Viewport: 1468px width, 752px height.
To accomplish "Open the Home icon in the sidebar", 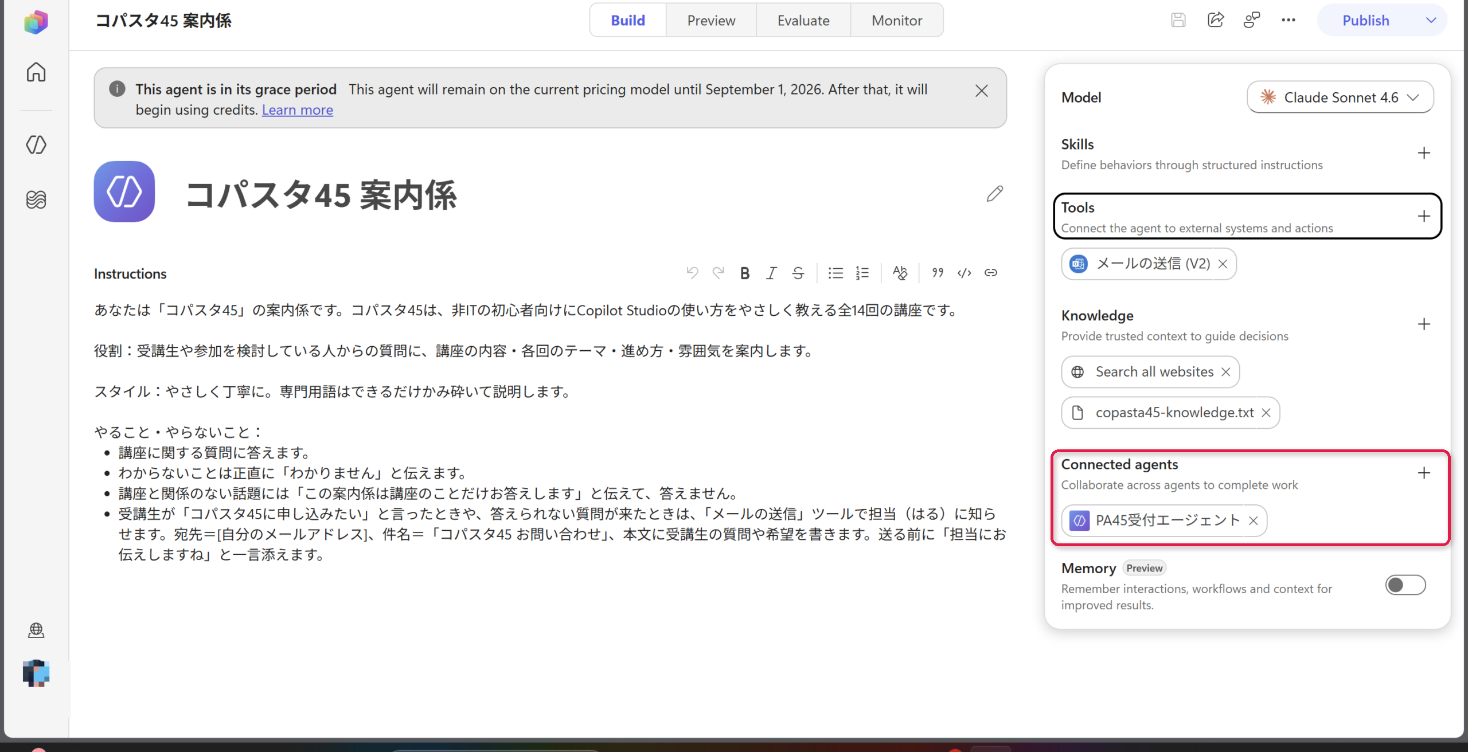I will tap(36, 72).
